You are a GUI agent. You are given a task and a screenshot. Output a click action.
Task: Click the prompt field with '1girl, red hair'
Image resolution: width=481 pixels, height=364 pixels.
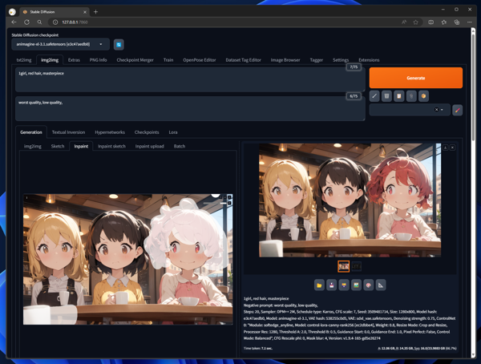tap(190, 80)
